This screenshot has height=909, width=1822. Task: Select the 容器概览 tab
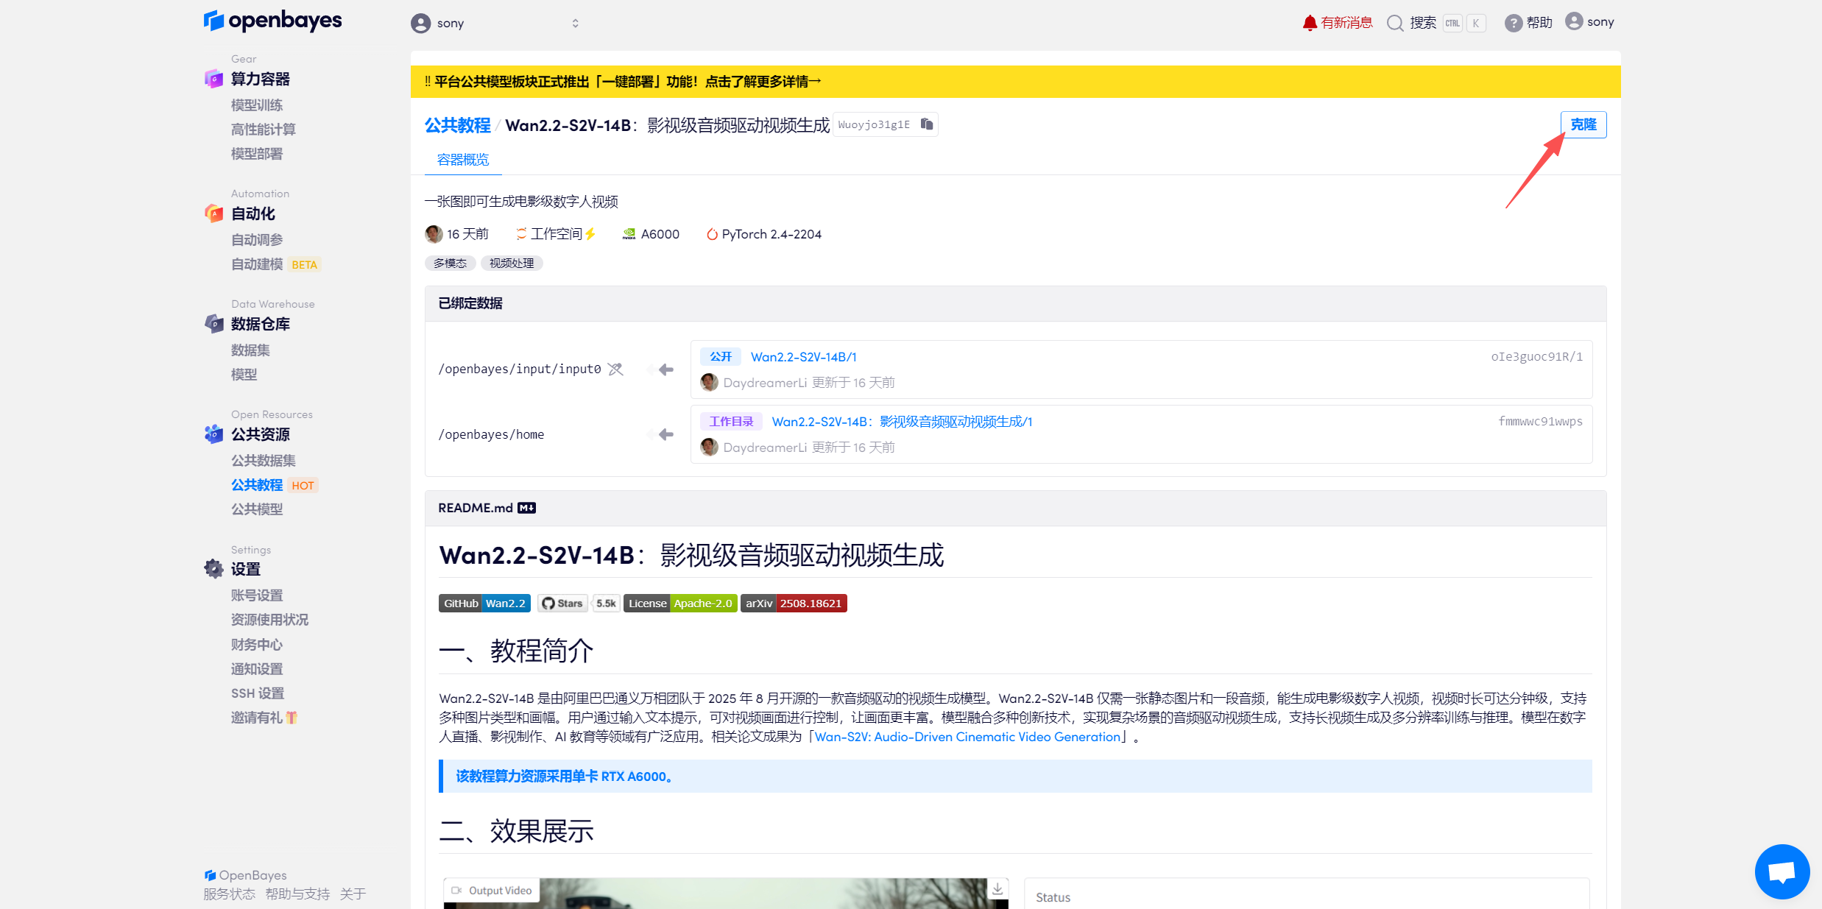coord(463,160)
